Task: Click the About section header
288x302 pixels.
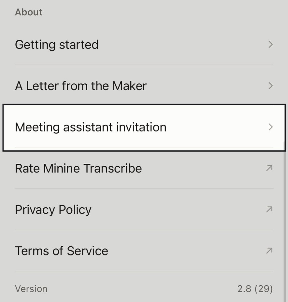Action: pos(29,12)
